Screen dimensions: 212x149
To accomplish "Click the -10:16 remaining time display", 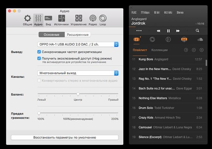I will coord(200,24).
